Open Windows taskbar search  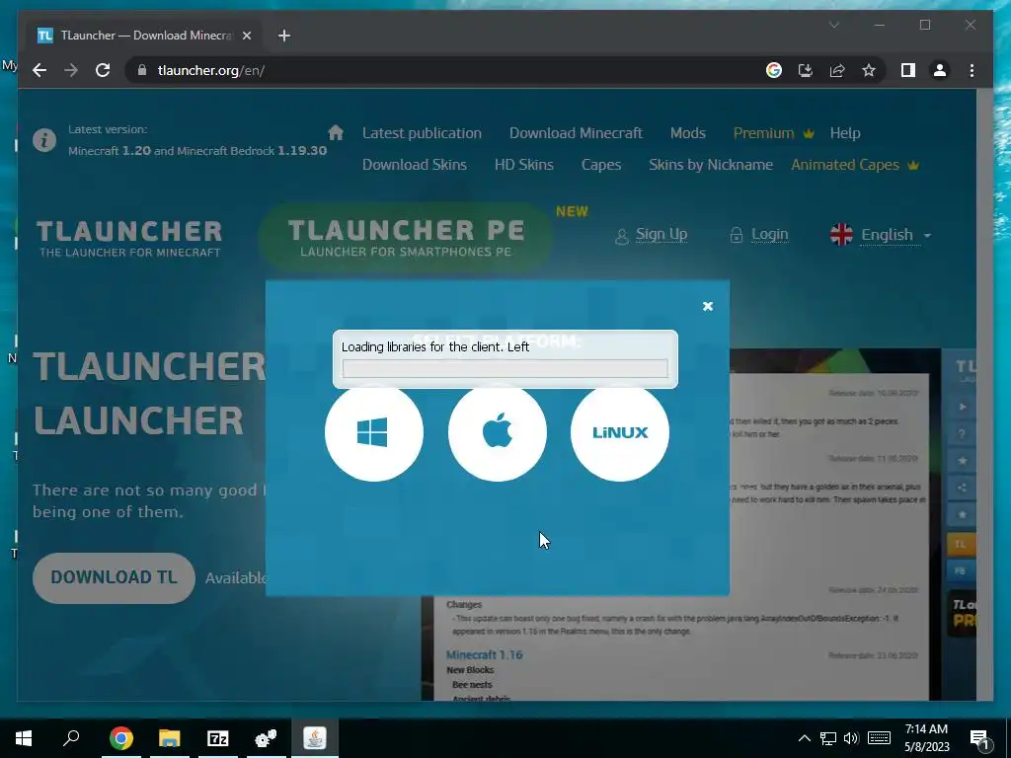[71, 738]
